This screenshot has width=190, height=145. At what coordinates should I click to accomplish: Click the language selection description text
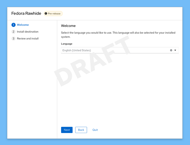pyautogui.click(x=118, y=35)
